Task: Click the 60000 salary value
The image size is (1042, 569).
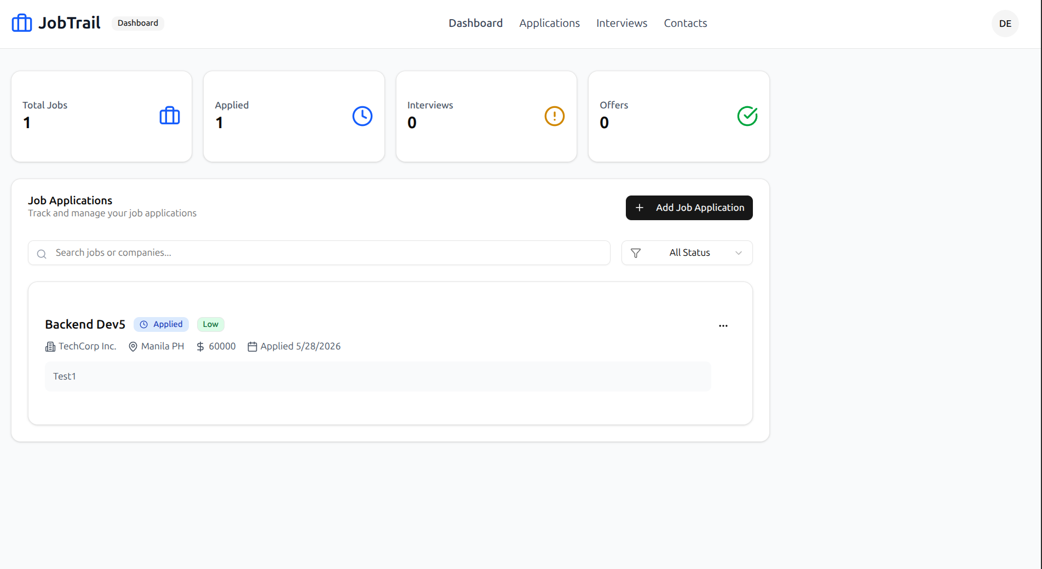Action: (x=222, y=346)
